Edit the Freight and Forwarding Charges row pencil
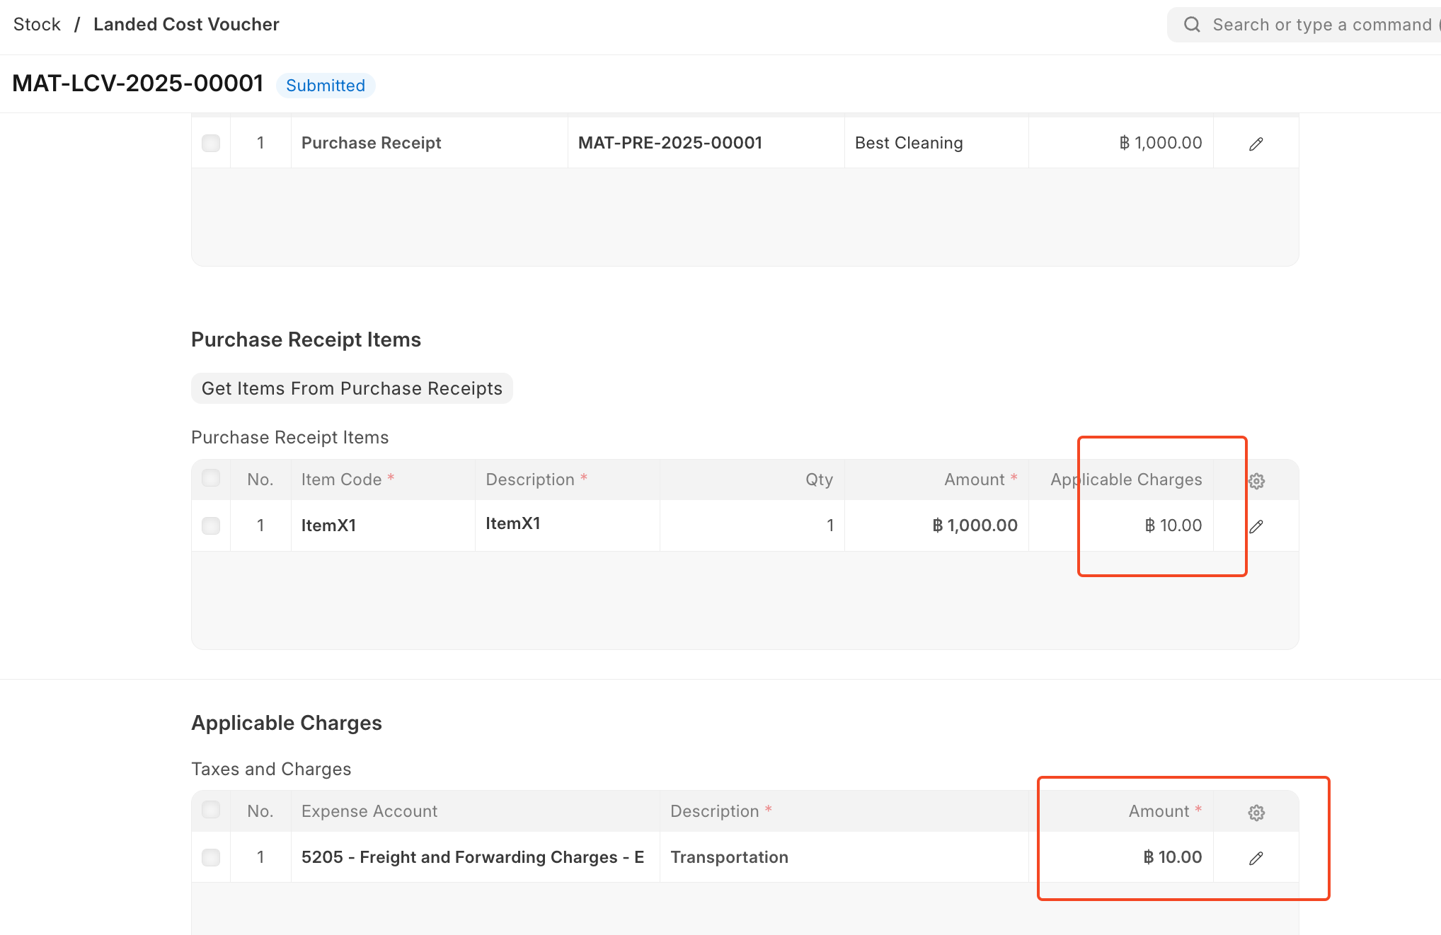The width and height of the screenshot is (1441, 935). [1256, 858]
